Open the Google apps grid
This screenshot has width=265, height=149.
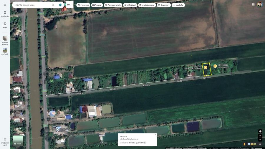coord(253,4)
